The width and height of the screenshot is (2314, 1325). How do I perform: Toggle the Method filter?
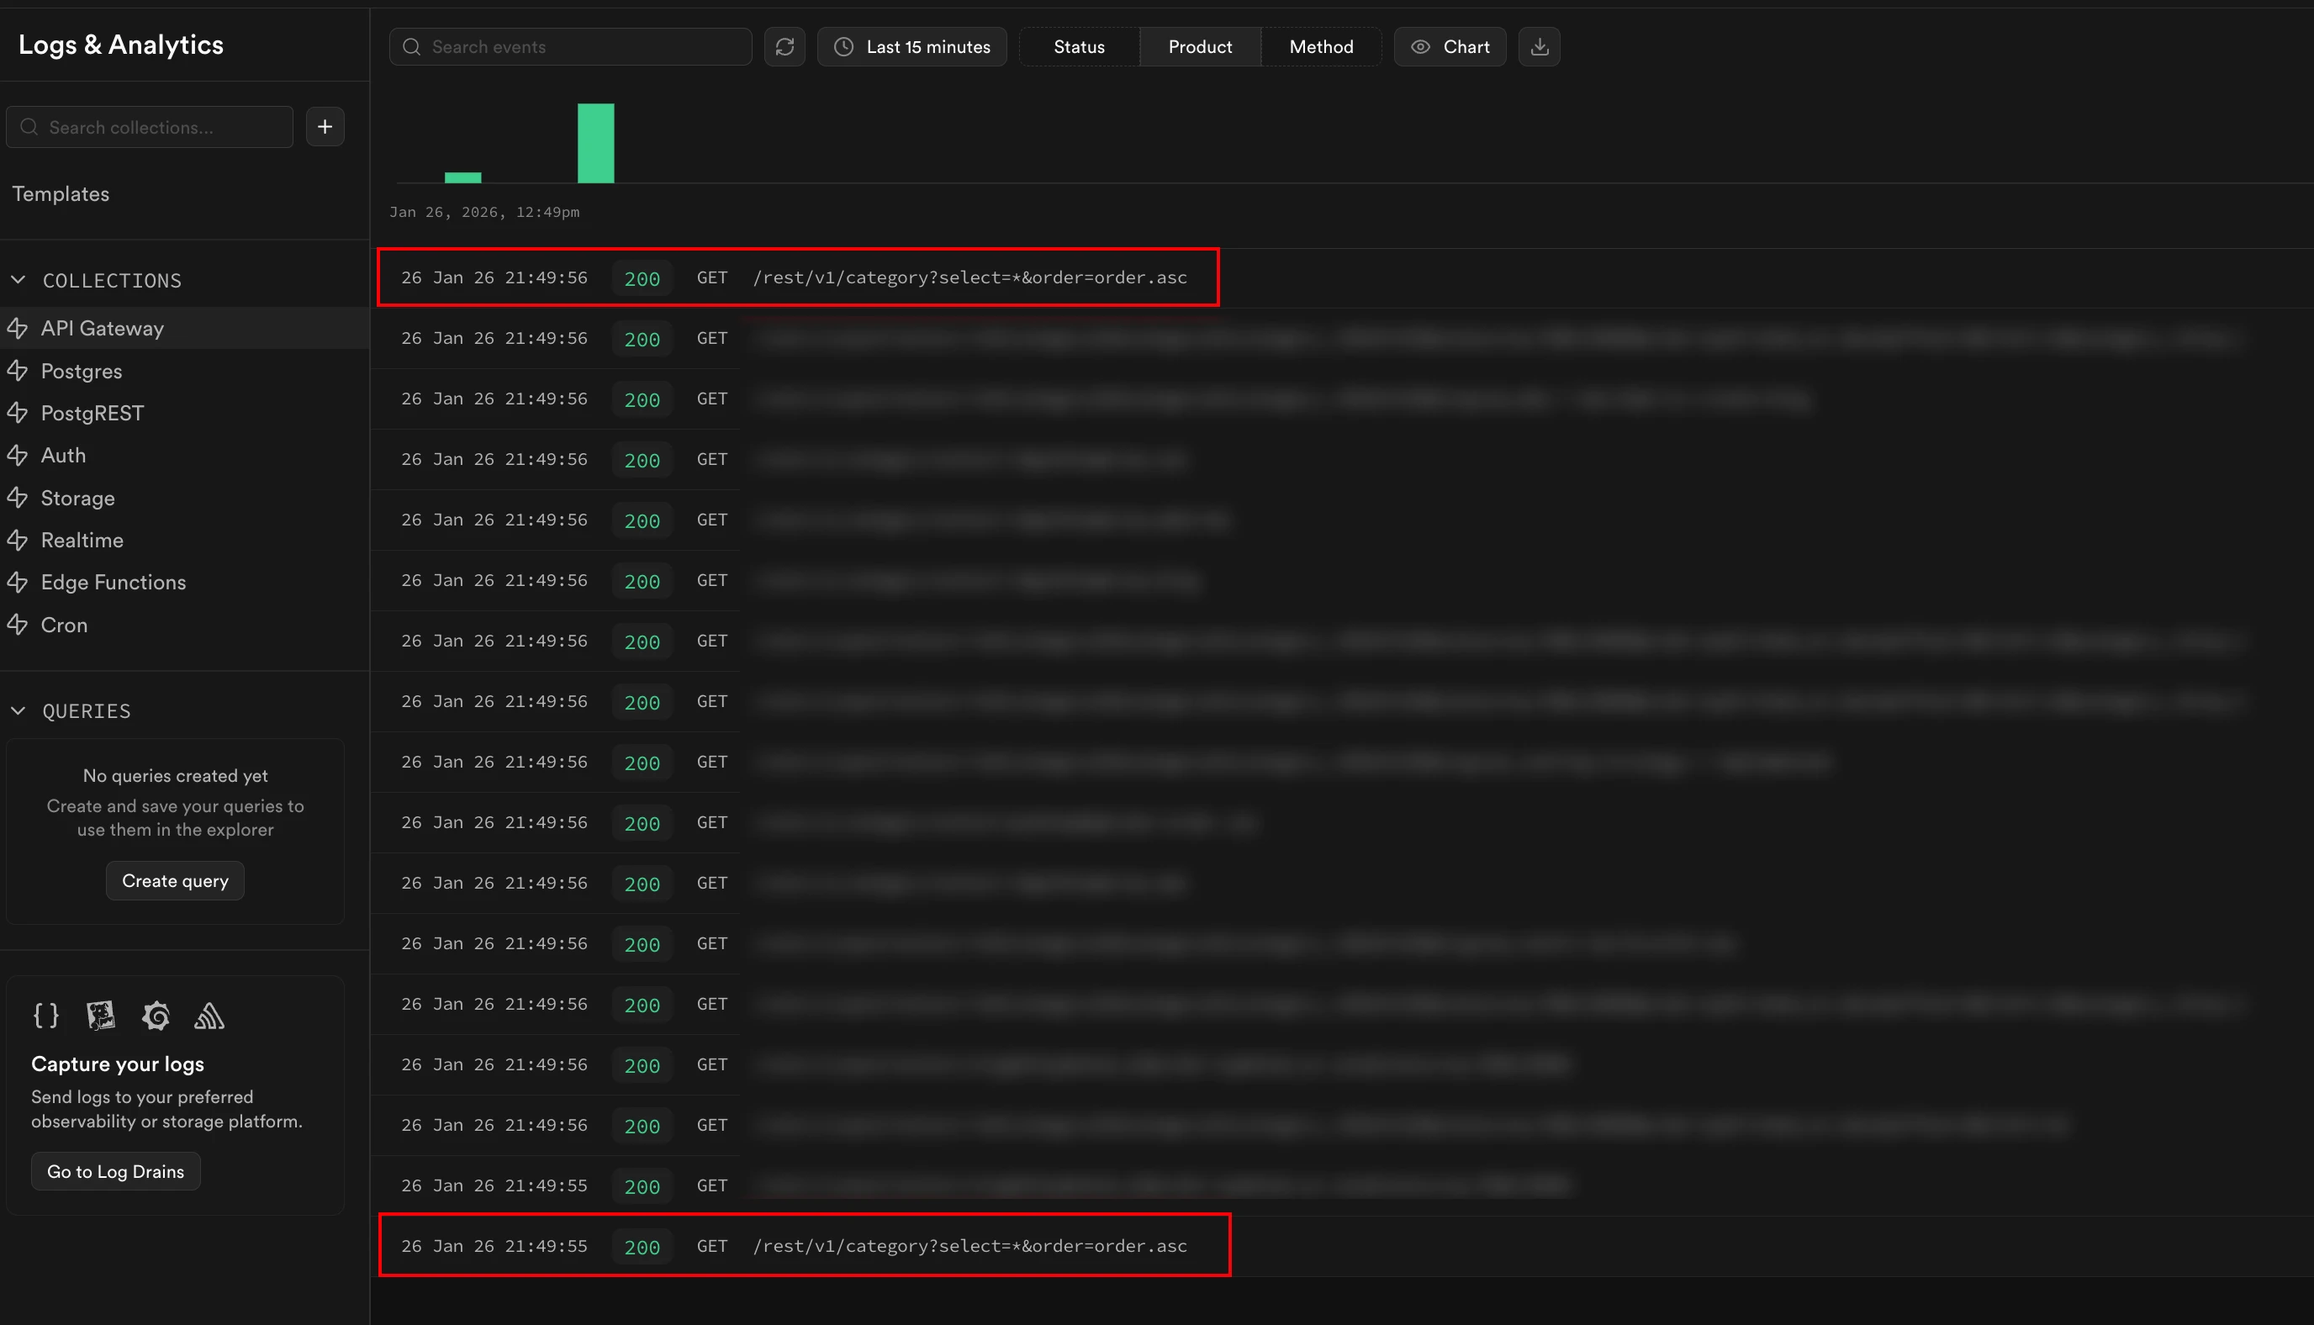click(1320, 46)
